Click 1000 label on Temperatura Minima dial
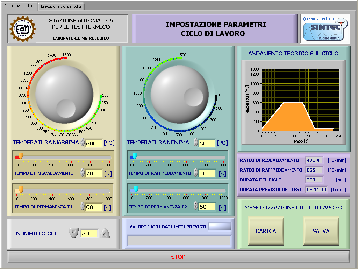The height and width of the screenshot is (269, 358). (x=138, y=93)
